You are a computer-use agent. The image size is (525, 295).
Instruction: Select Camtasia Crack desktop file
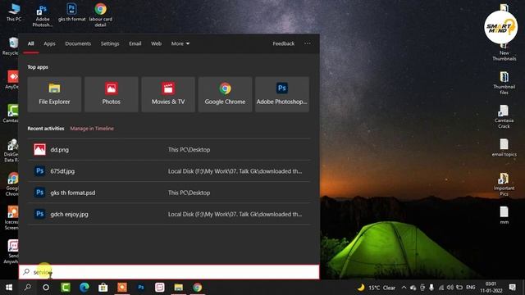504,116
